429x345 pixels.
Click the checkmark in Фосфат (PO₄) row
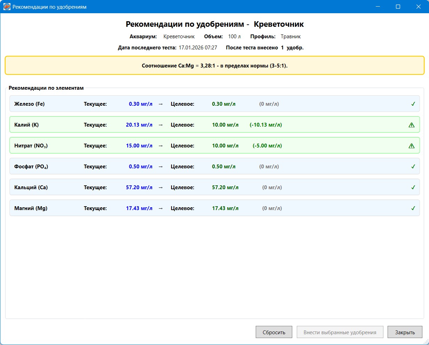click(413, 167)
